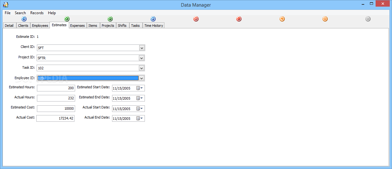The width and height of the screenshot is (392, 169).
Task: Switch to the Items tab
Action: click(x=93, y=26)
